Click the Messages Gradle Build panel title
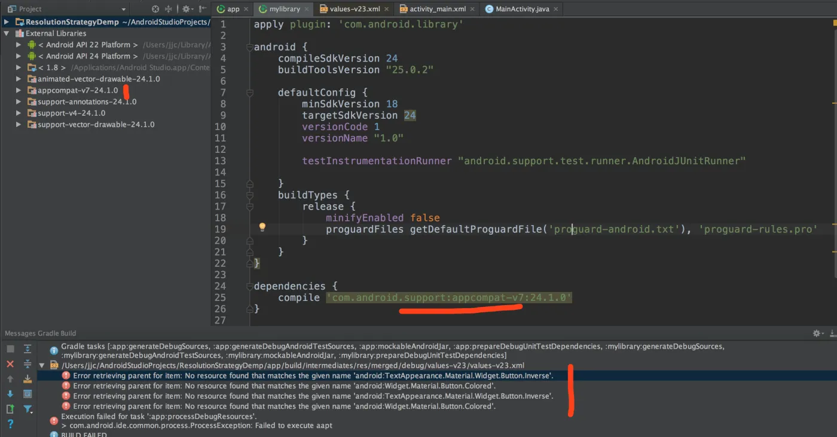Viewport: 837px width, 437px height. pyautogui.click(x=41, y=333)
